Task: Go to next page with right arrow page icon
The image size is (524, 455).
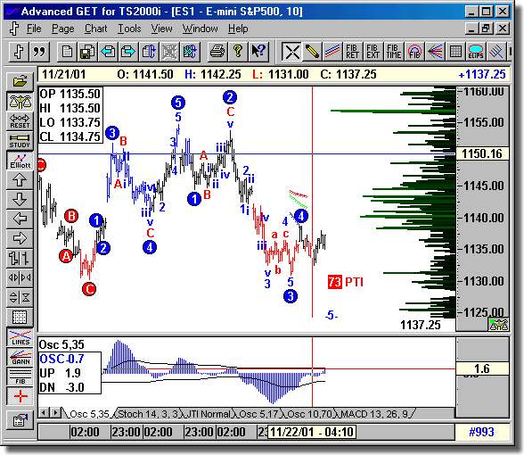Action: (x=128, y=52)
